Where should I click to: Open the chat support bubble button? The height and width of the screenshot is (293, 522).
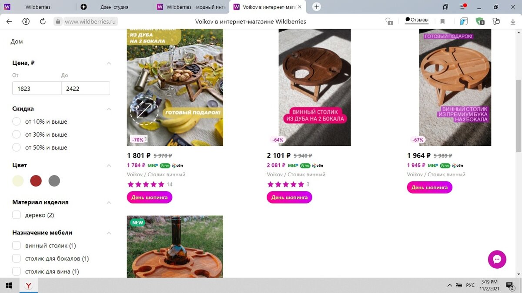[497, 260]
